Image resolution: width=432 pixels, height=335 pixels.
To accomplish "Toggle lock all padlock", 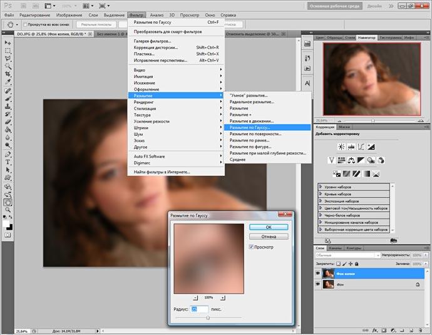I will [356, 264].
